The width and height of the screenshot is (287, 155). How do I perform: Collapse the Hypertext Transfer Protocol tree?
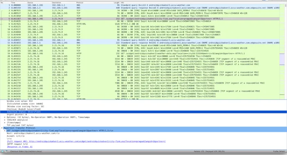pyautogui.click(x=2, y=128)
